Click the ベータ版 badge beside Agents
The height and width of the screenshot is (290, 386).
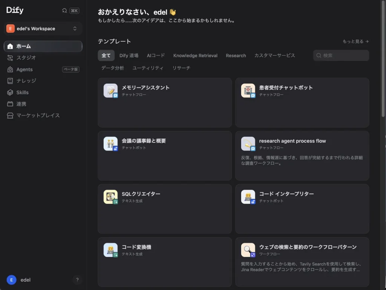click(x=70, y=69)
